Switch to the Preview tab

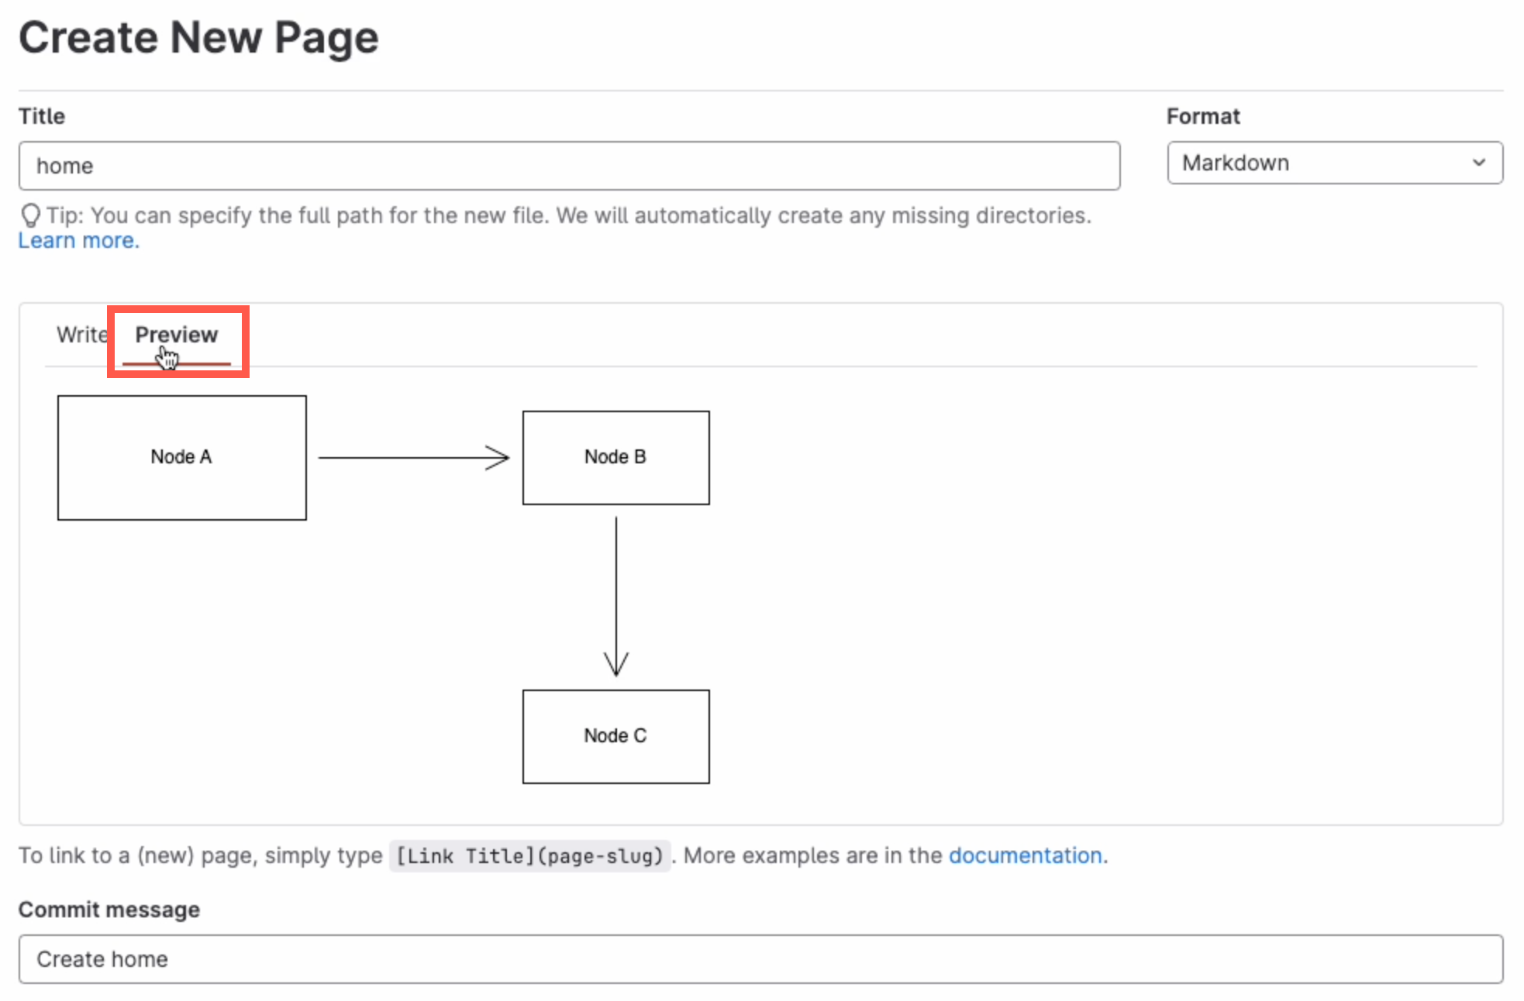tap(176, 335)
